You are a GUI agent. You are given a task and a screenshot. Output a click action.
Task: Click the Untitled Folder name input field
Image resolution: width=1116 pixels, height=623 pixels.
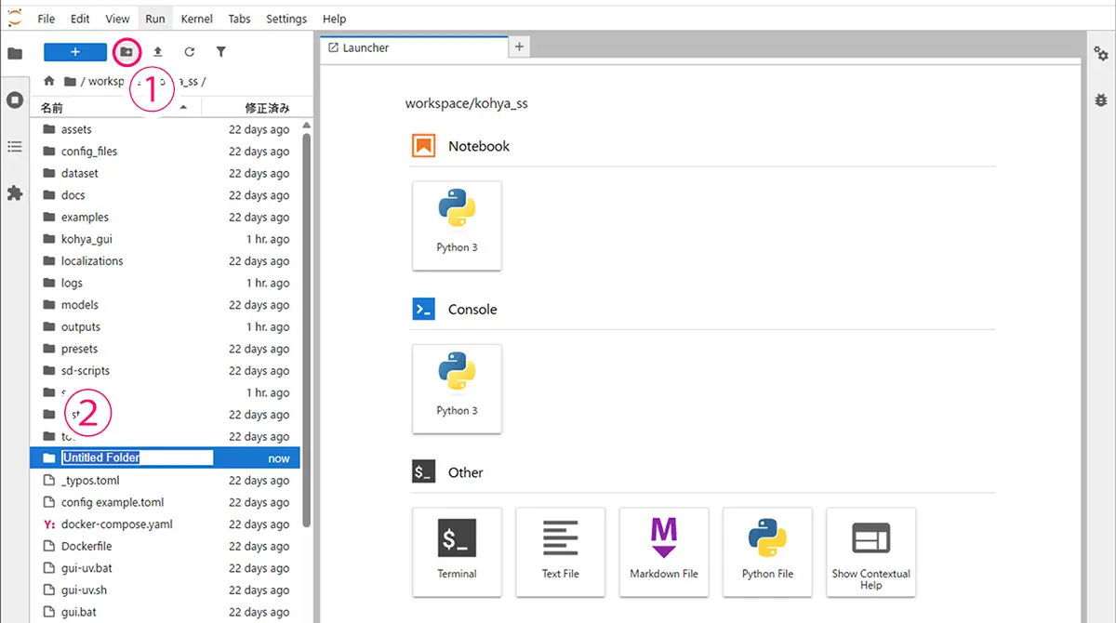(x=138, y=457)
